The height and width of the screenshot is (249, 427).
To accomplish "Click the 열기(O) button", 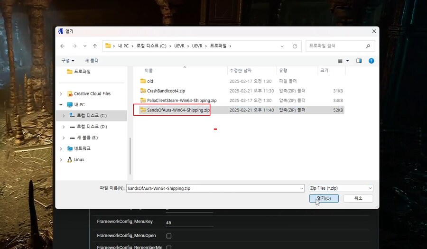I will pos(324,198).
